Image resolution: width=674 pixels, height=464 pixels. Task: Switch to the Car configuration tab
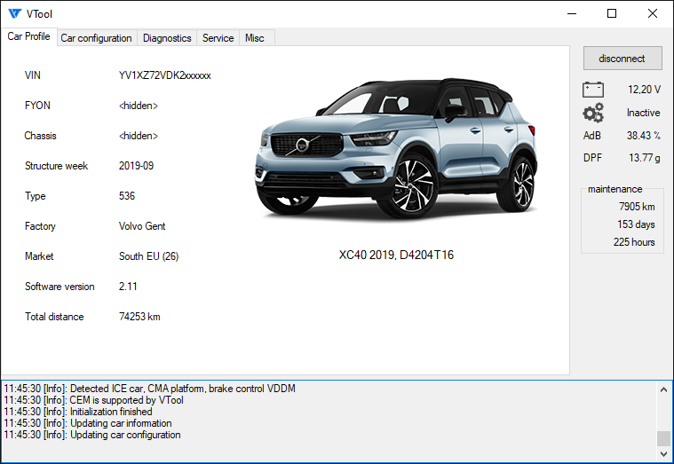pyautogui.click(x=96, y=38)
